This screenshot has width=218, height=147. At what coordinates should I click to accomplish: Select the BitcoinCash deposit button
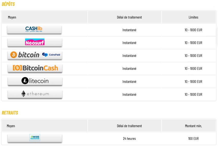(35, 68)
